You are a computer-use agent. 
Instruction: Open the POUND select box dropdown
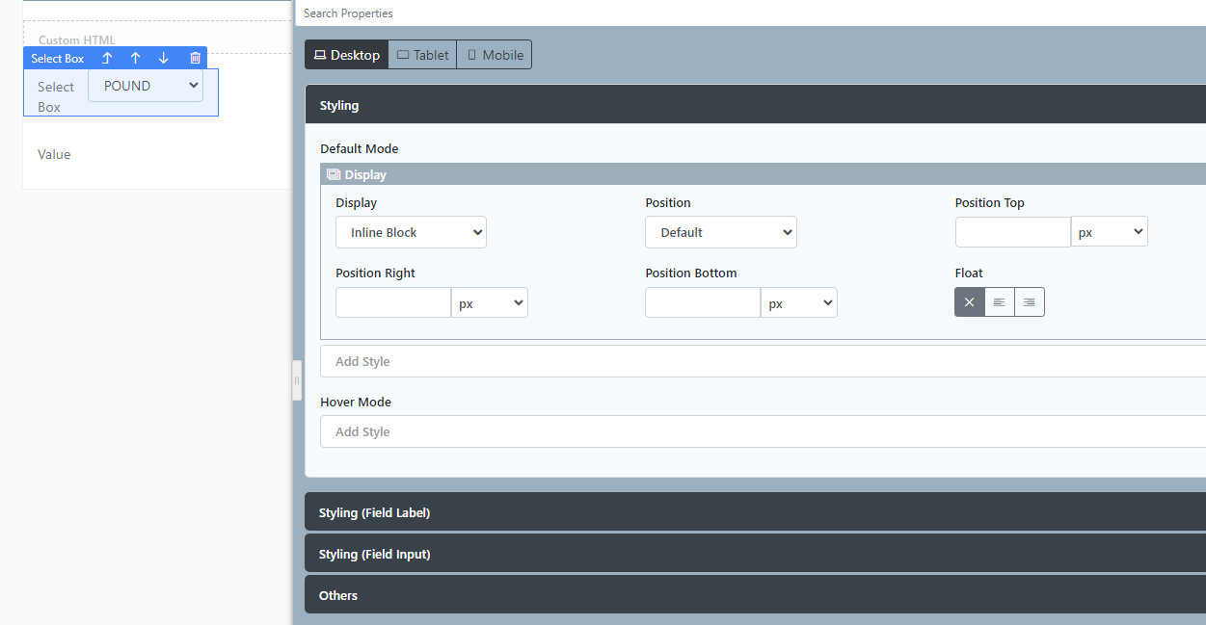click(146, 86)
